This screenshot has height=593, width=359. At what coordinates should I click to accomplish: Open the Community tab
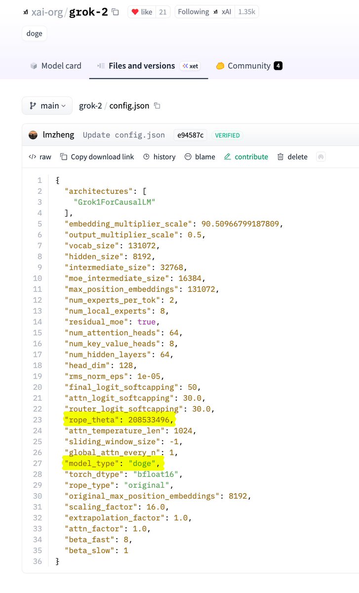click(x=249, y=66)
